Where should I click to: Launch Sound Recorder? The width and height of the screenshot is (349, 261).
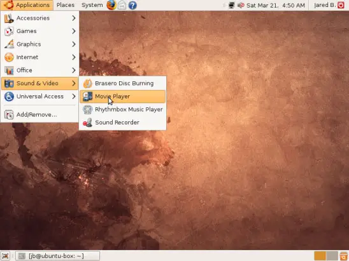pyautogui.click(x=123, y=123)
